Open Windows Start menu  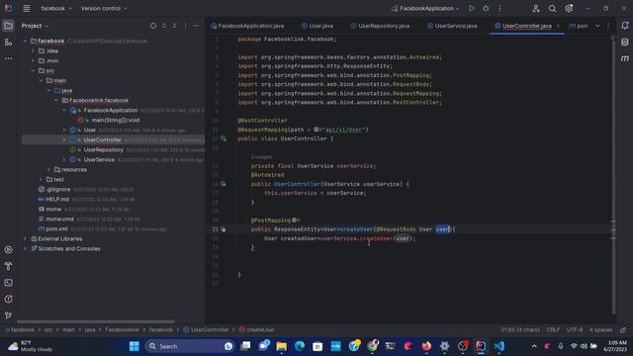pyautogui.click(x=135, y=346)
